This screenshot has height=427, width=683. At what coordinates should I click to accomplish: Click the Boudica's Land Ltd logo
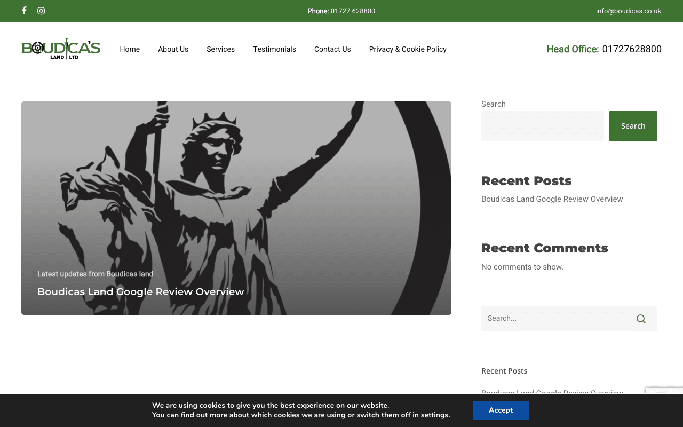pos(61,49)
